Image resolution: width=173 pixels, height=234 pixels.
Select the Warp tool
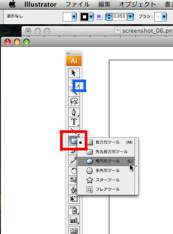click(x=73, y=190)
